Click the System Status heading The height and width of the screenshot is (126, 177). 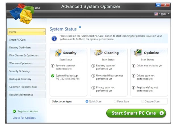(x=63, y=29)
